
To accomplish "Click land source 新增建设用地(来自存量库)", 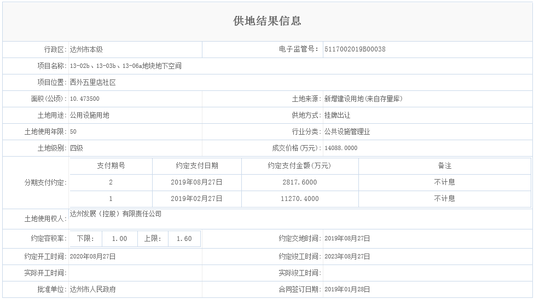I will click(x=363, y=99).
